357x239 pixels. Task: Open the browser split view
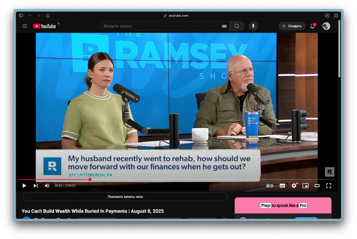[x=336, y=16]
